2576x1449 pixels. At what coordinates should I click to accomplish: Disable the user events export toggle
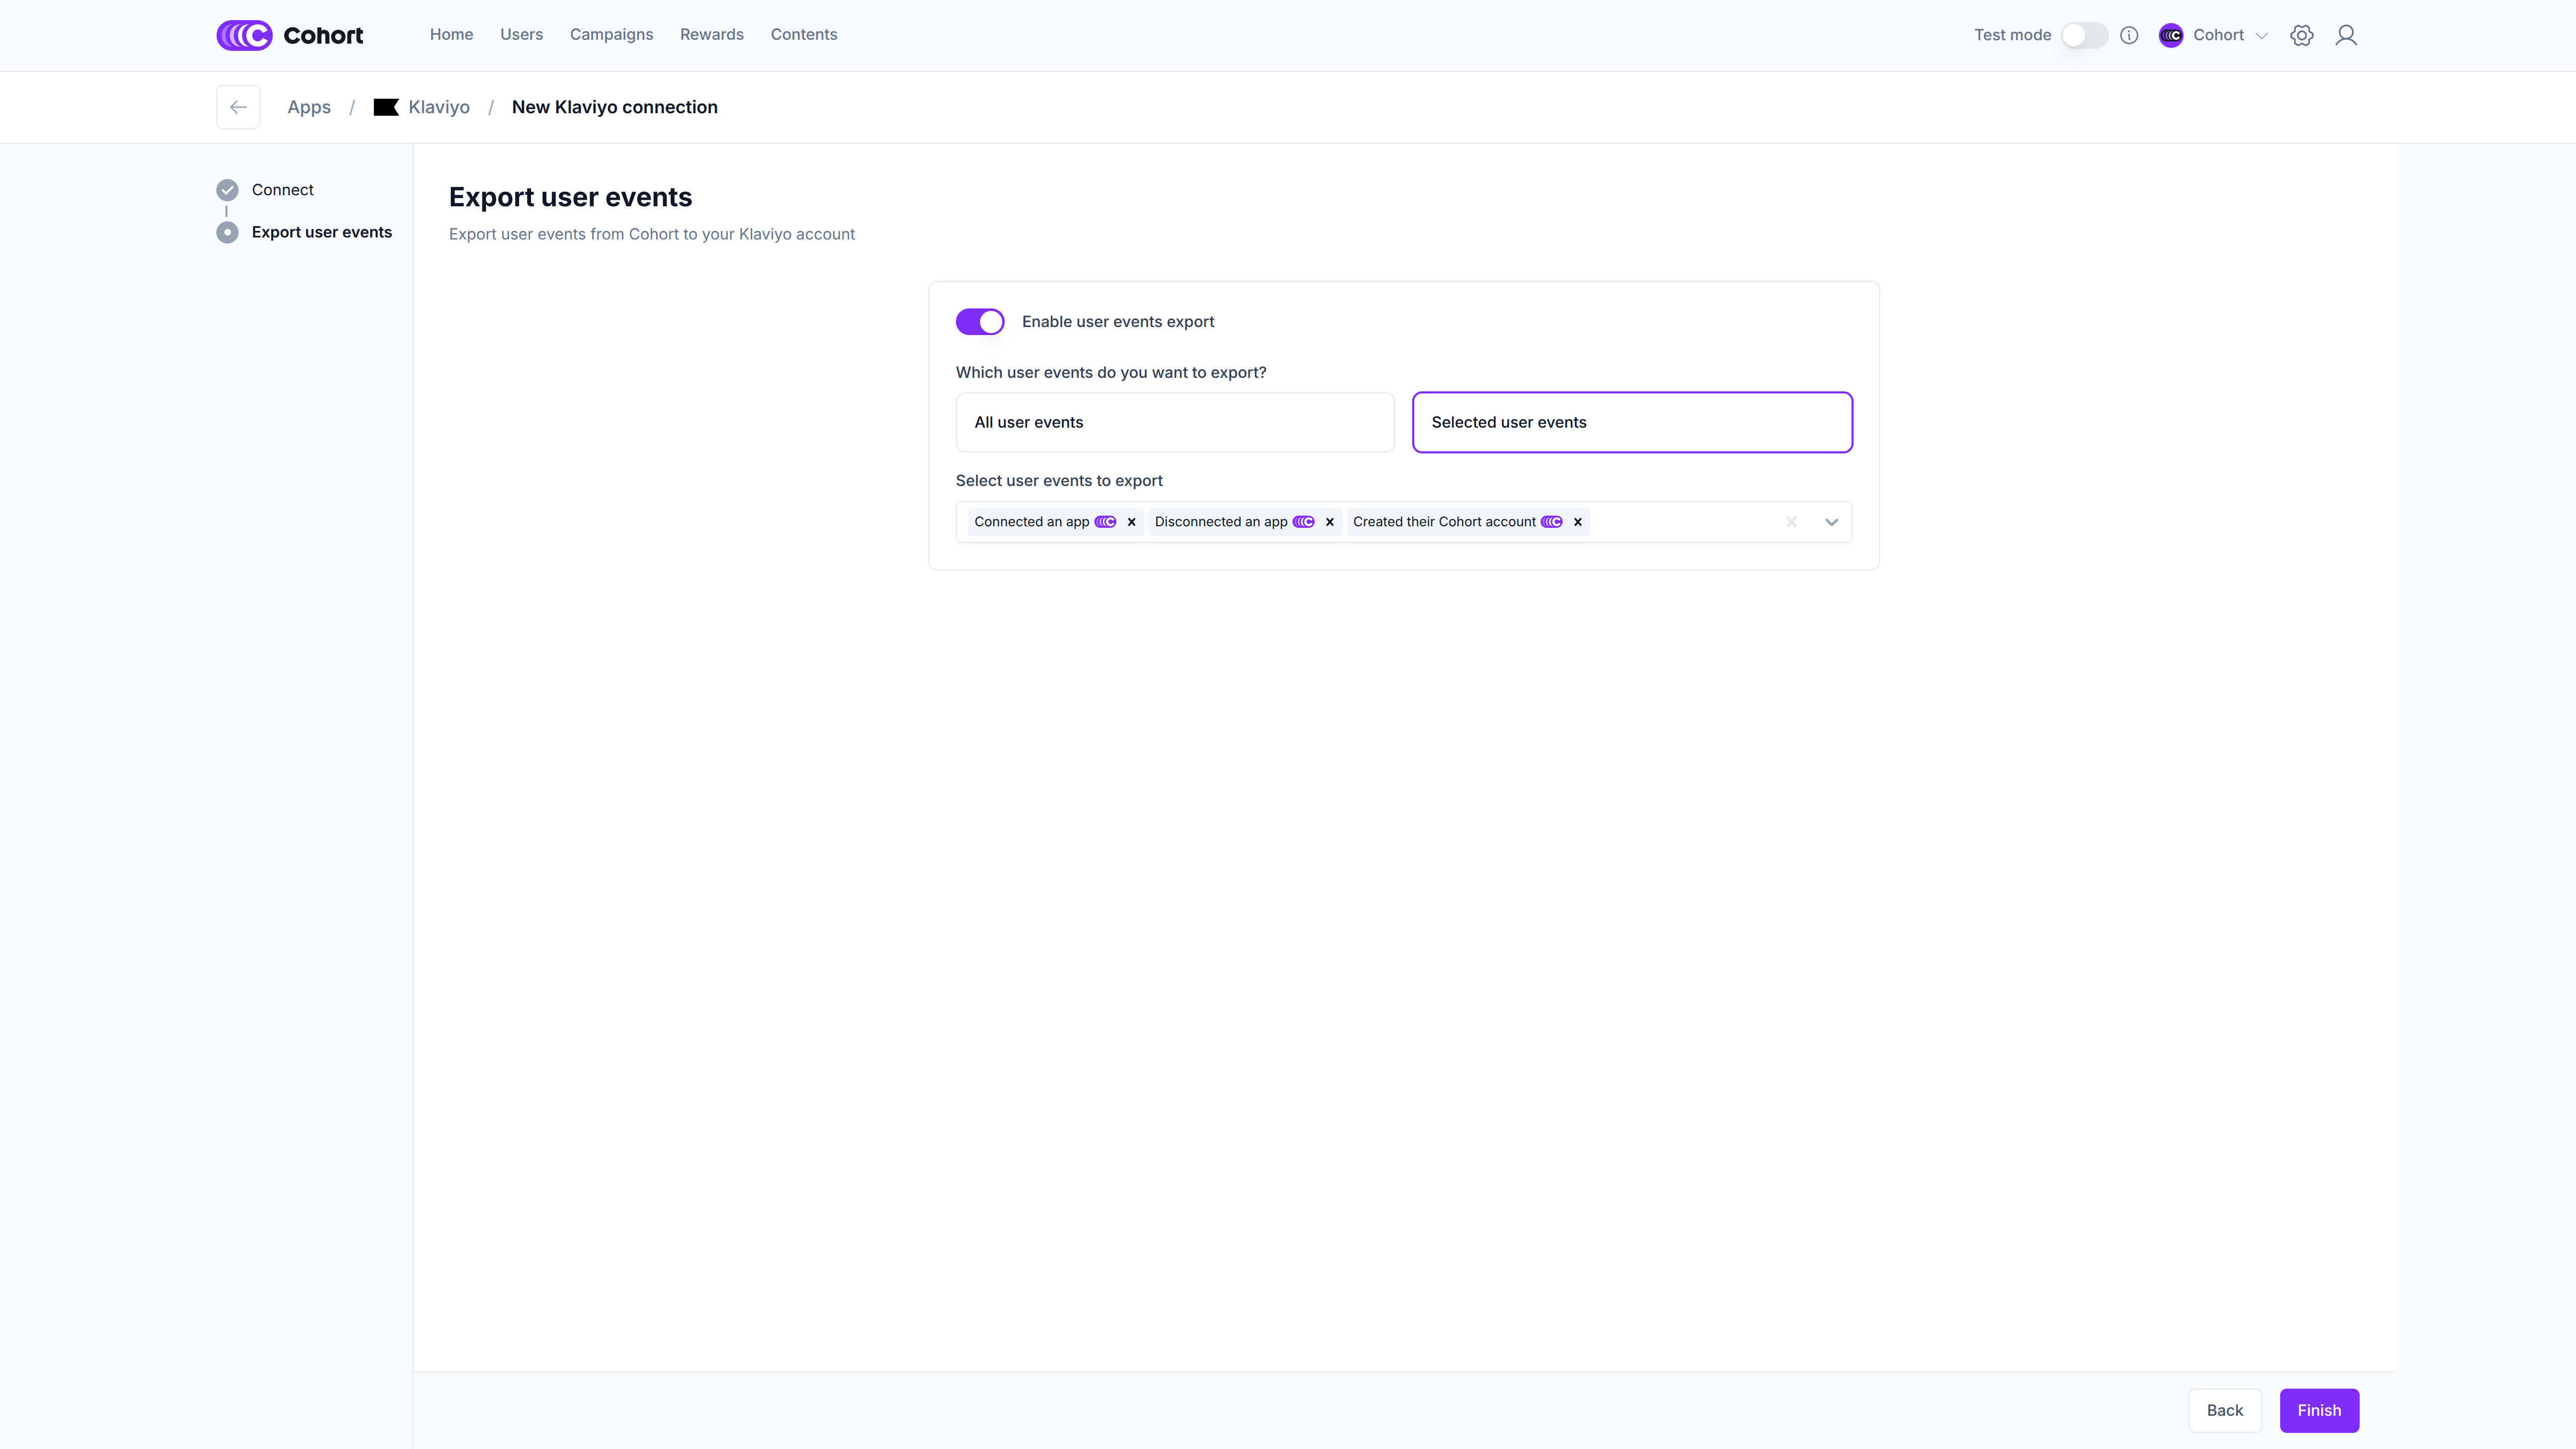pos(979,322)
